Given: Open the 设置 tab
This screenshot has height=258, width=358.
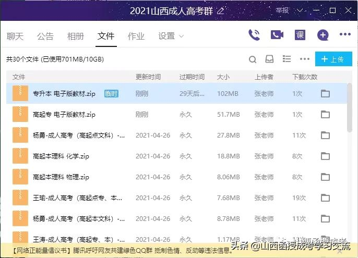Looking at the screenshot, I should point(166,36).
